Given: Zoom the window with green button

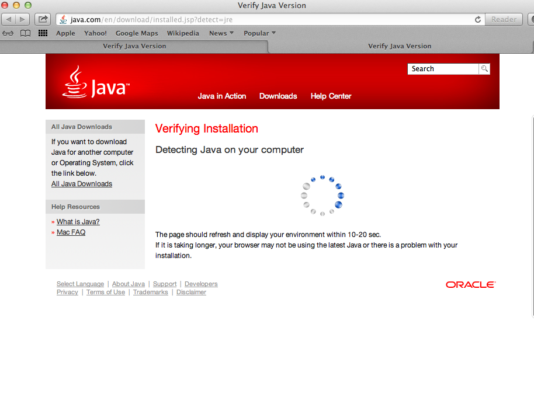Looking at the screenshot, I should (28, 5).
